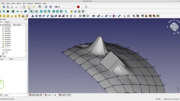
Task: Select the Line object in tree
Action: pyautogui.click(x=6, y=52)
